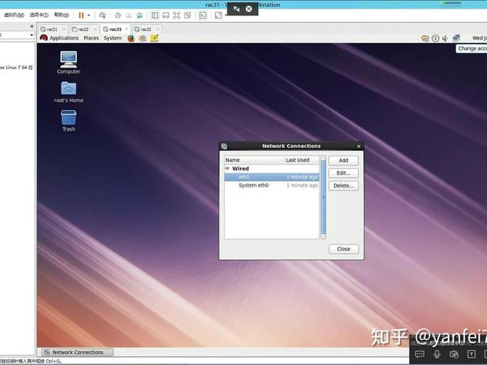Image resolution: width=487 pixels, height=365 pixels.
Task: Pause the virtual machine with the pause icon
Action: pos(81,15)
